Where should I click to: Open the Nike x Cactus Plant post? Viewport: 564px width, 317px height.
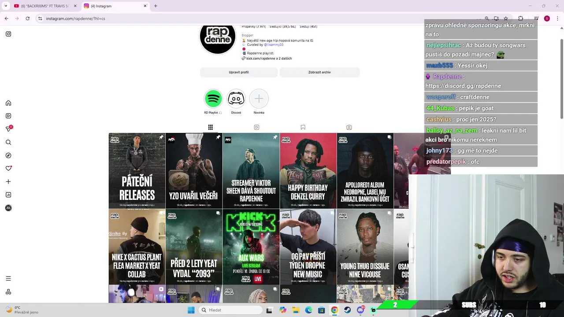point(137,247)
